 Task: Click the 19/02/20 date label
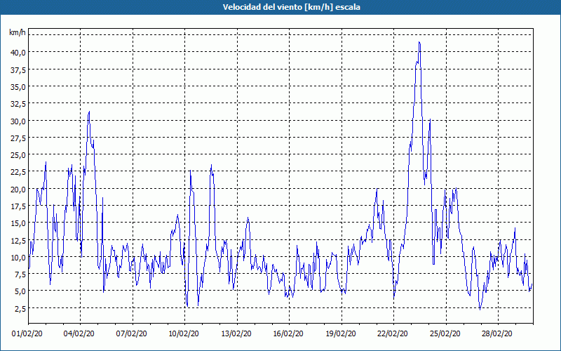click(341, 333)
